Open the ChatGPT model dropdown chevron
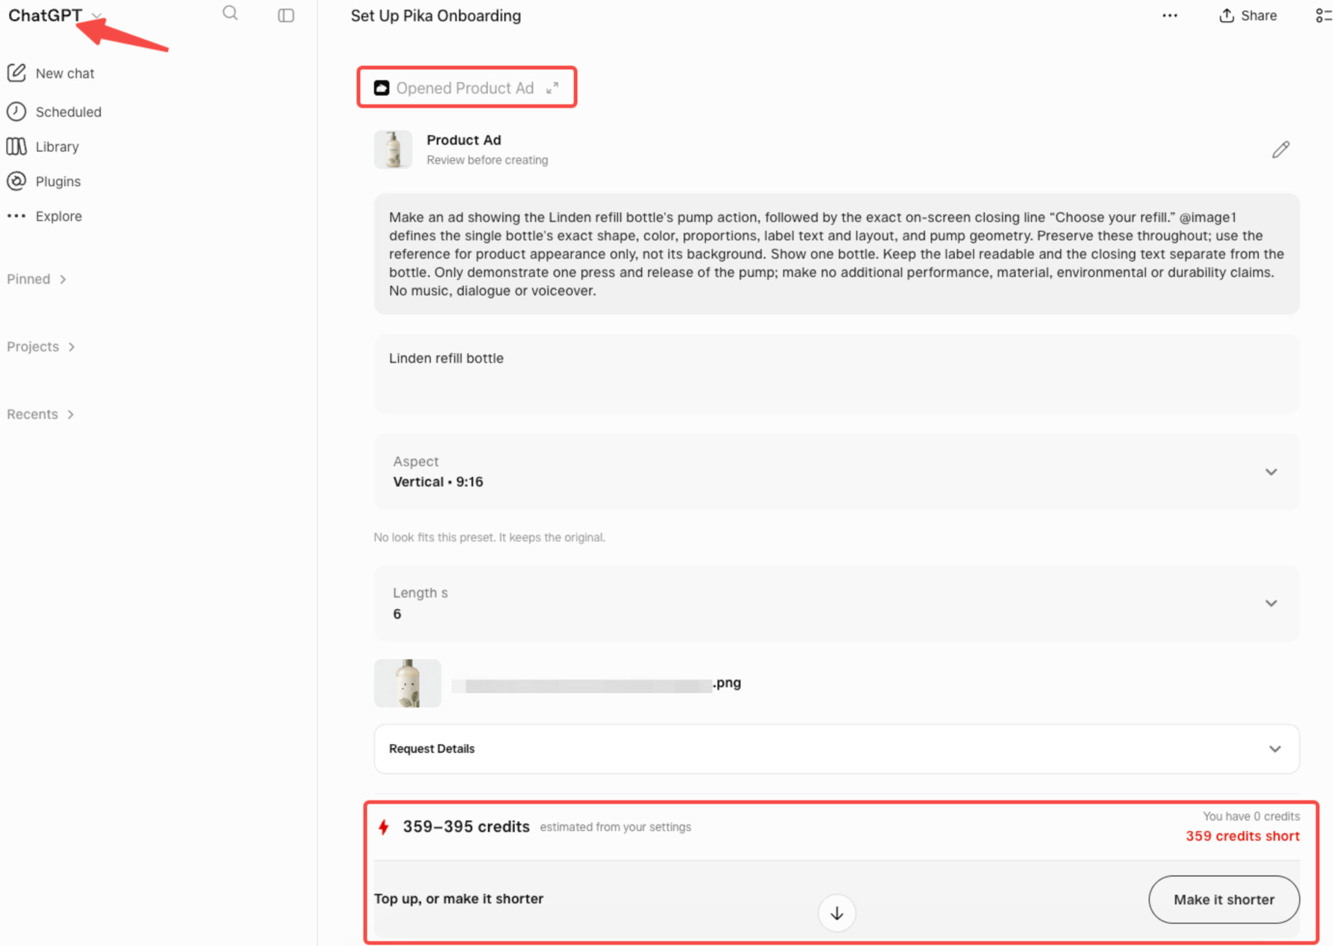This screenshot has width=1333, height=946. coord(97,16)
